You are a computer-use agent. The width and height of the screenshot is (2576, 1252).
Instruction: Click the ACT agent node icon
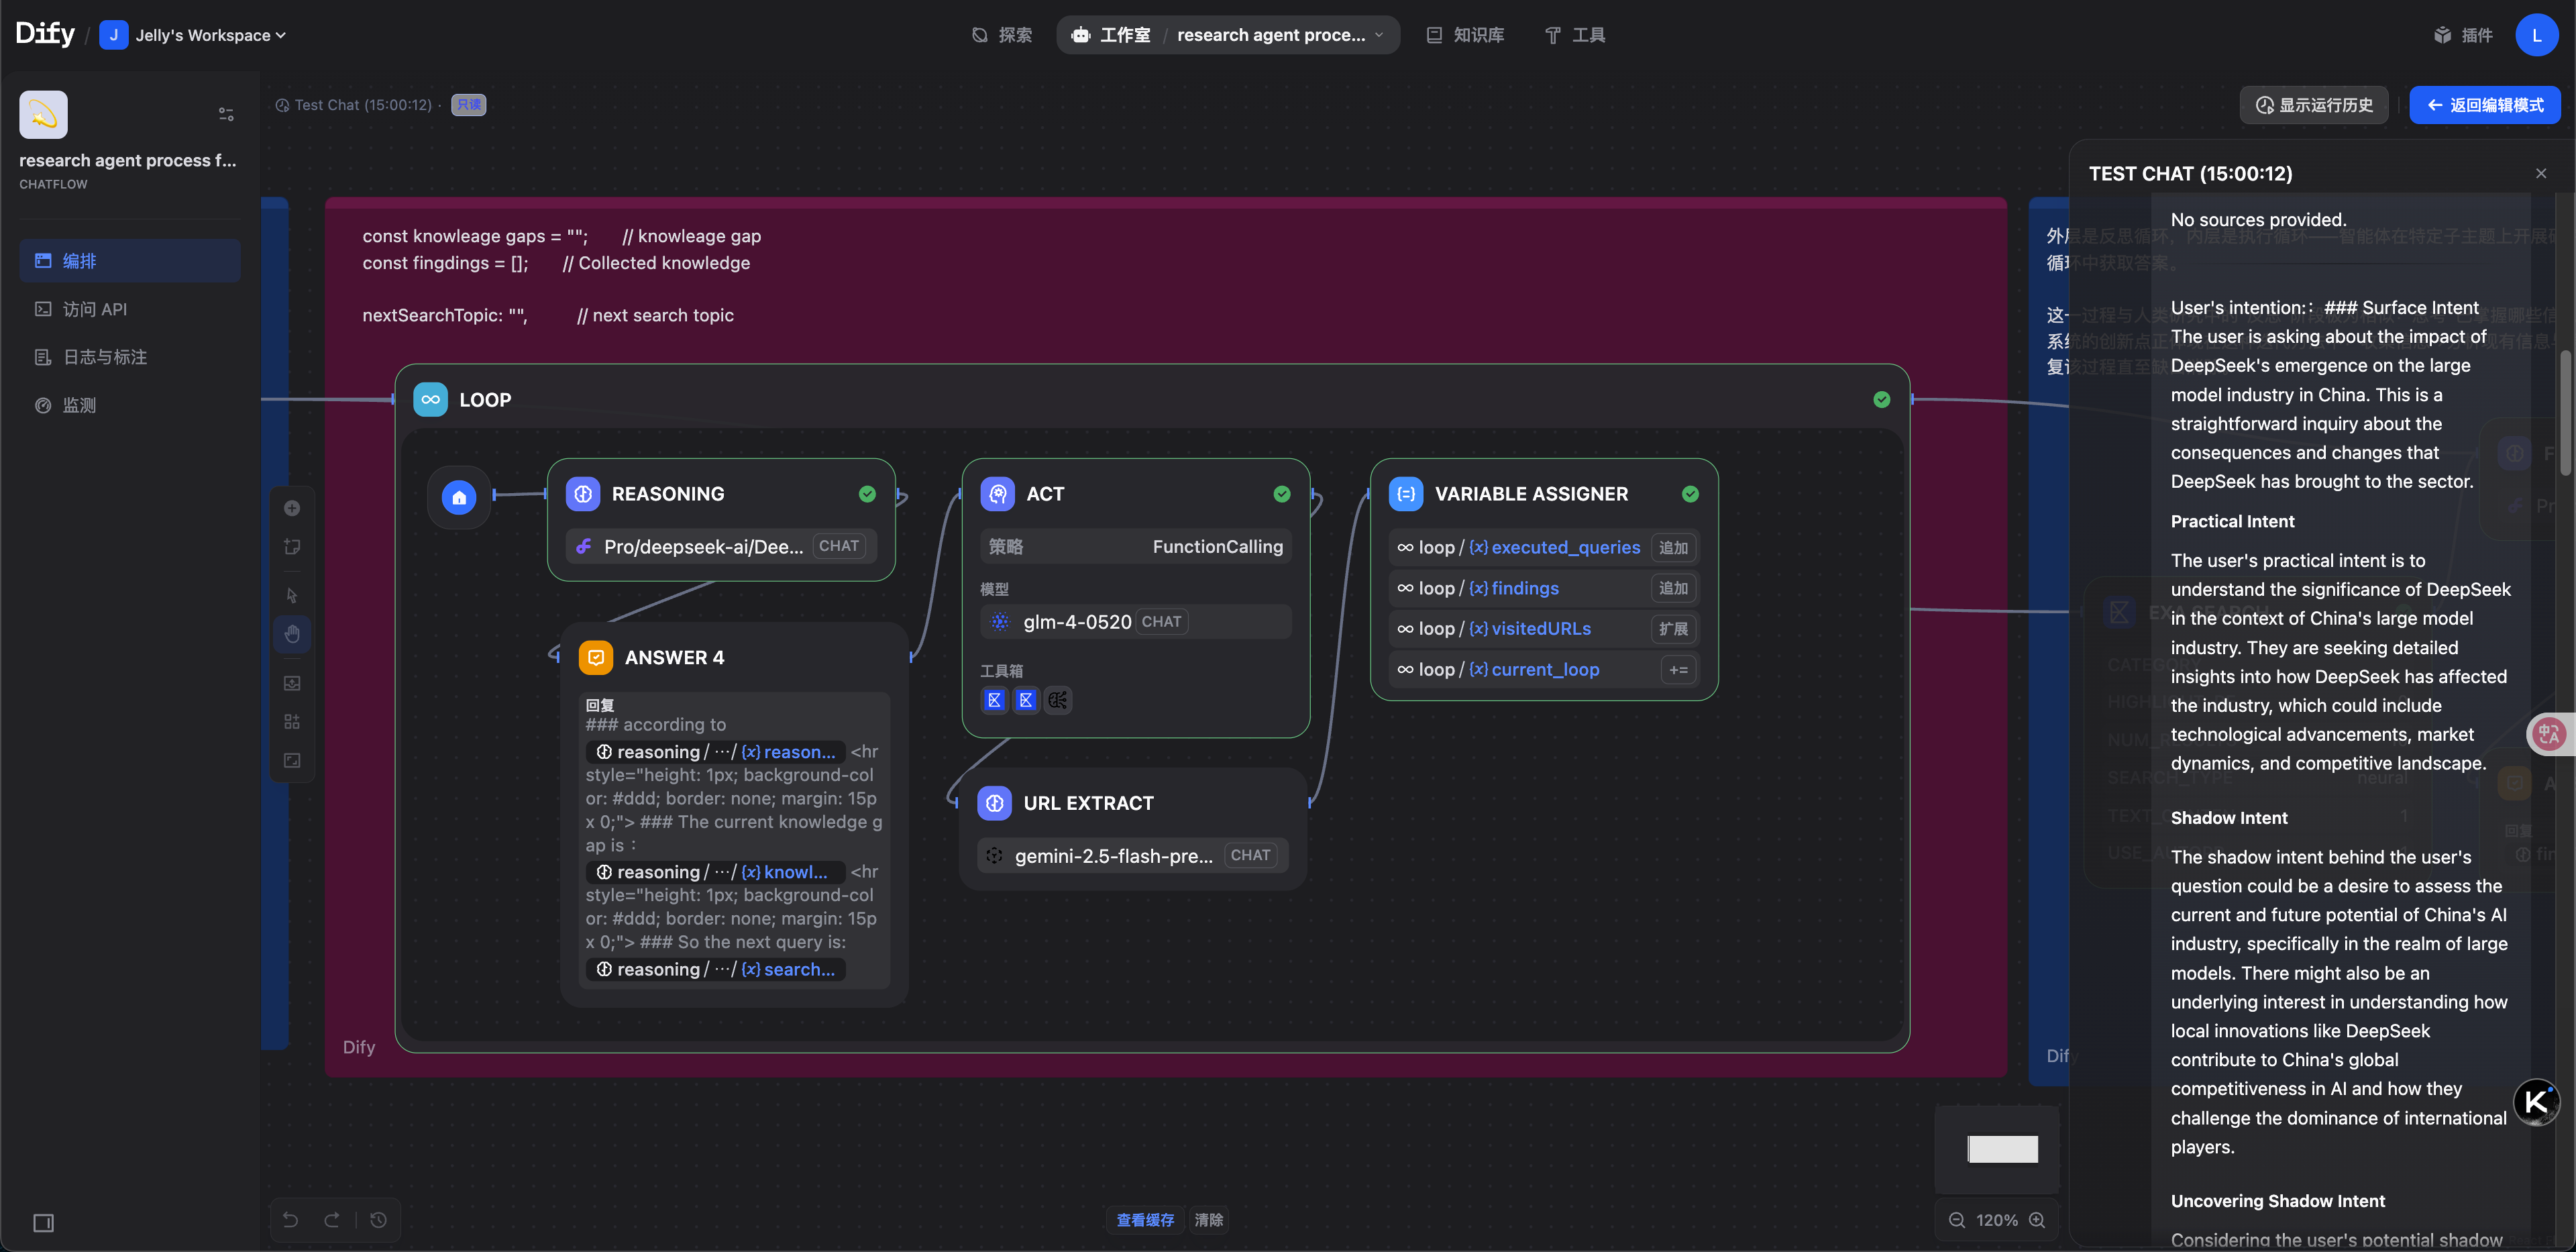[997, 494]
